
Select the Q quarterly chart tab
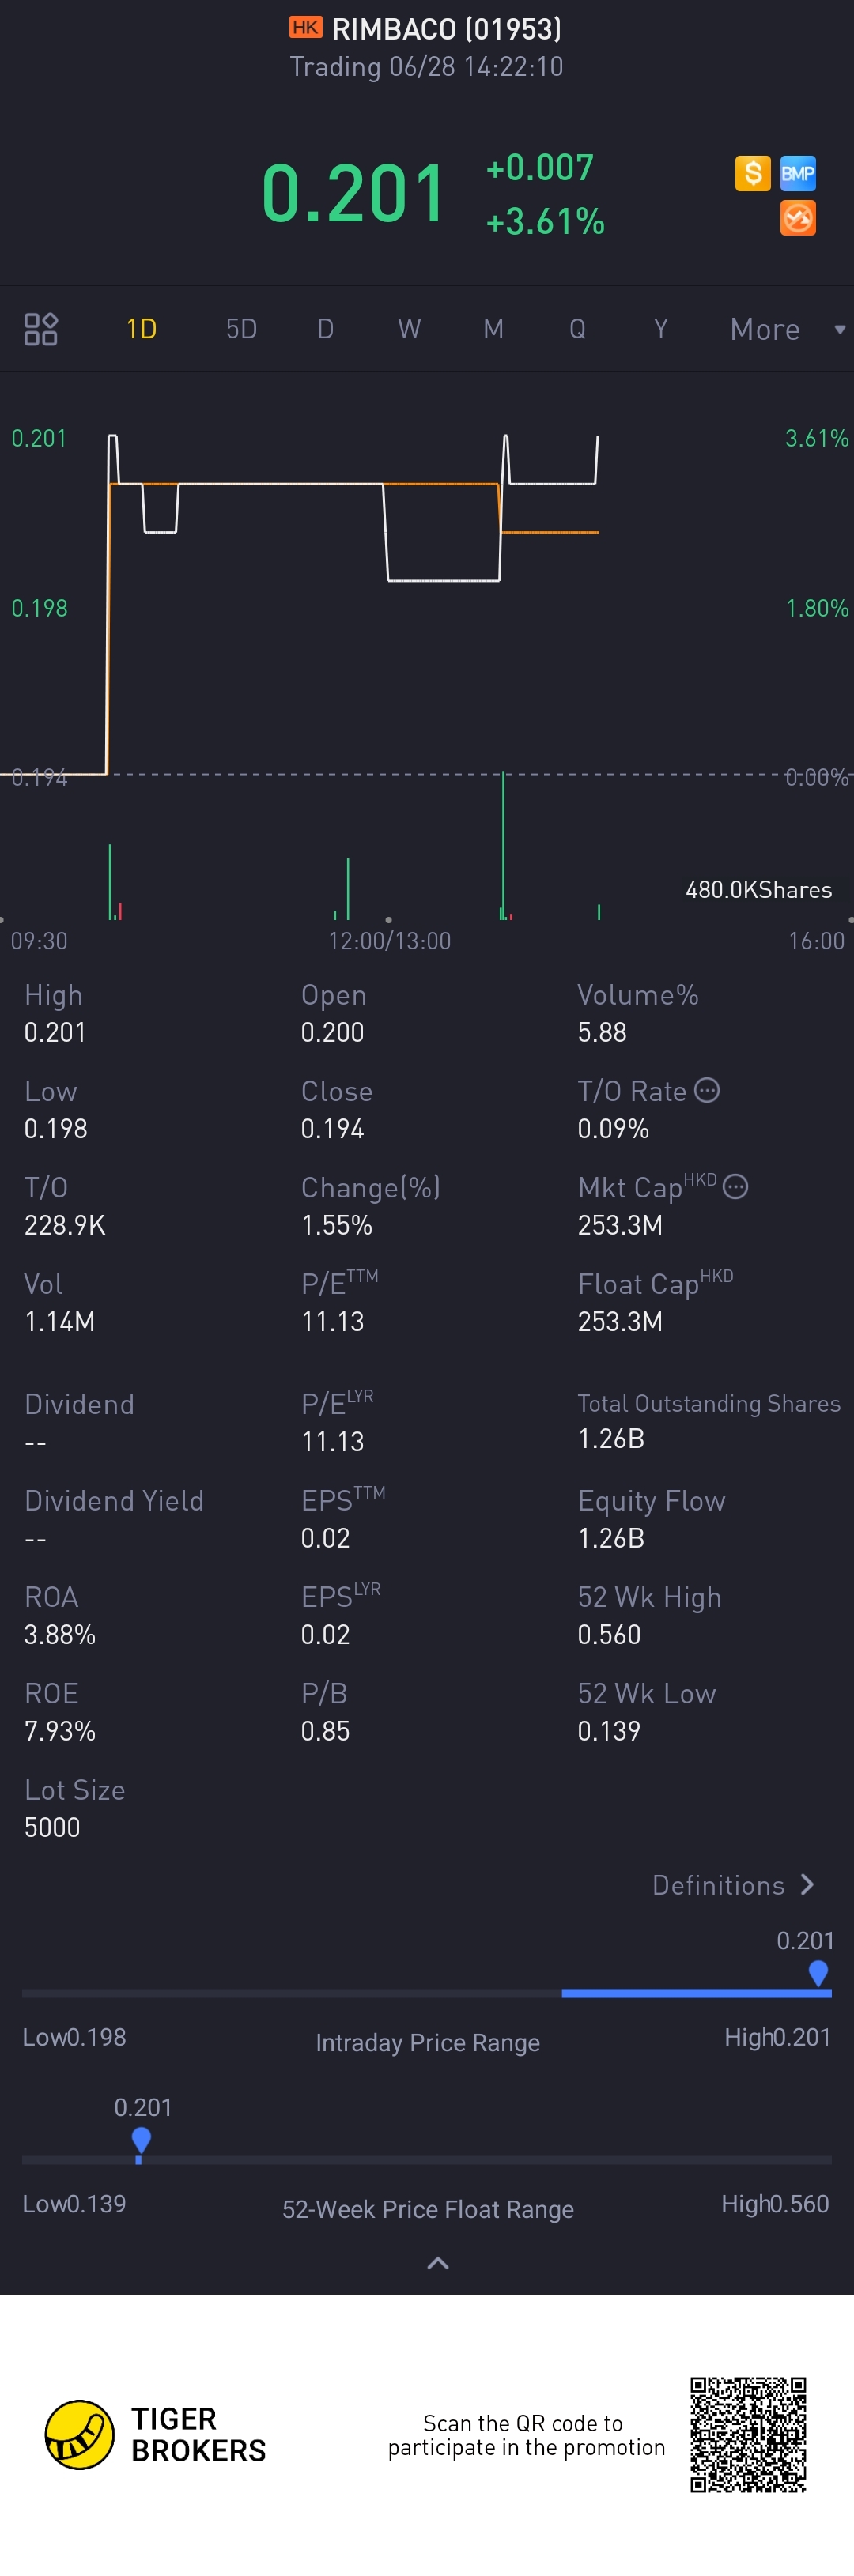[x=577, y=329]
